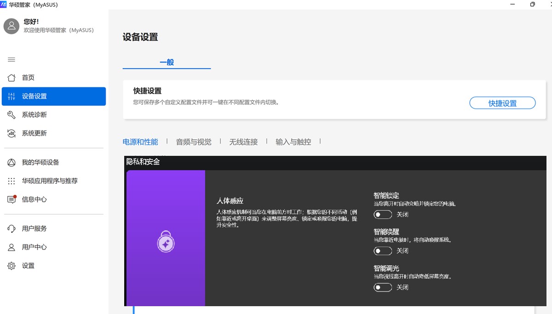Click the 华硕应用程序与推荐 grid icon
Screen dimensions: 552x314
point(11,181)
